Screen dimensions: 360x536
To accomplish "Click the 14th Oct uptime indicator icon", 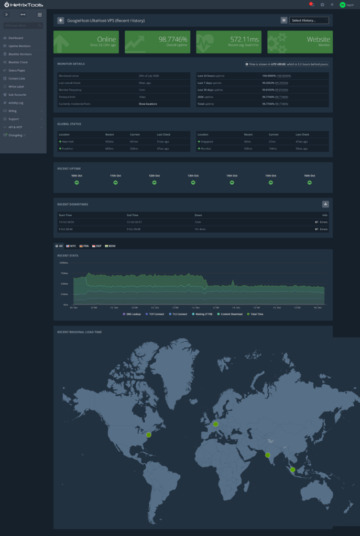I will click(232, 183).
